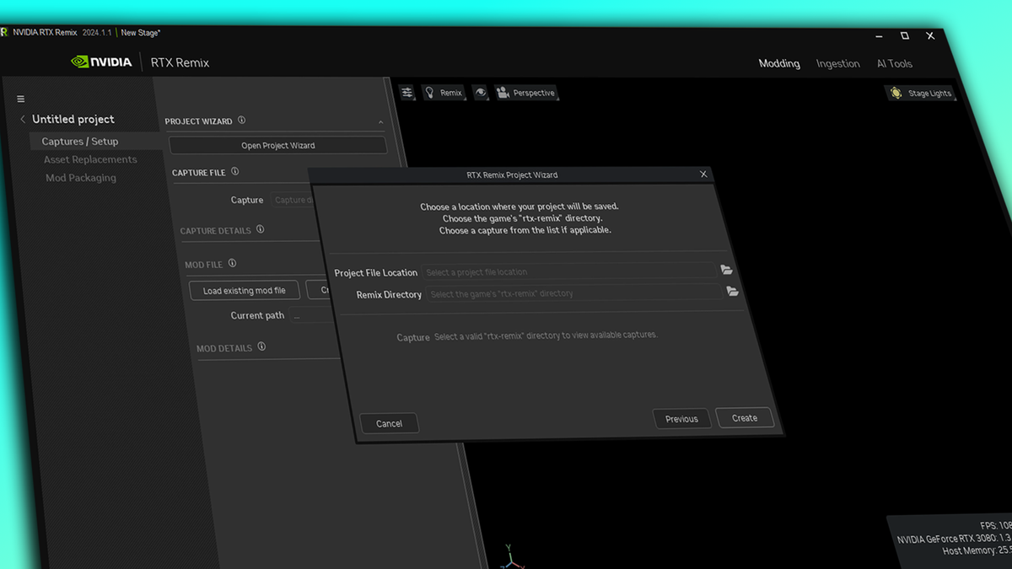
Task: Open the Perspective camera icon
Action: (503, 93)
